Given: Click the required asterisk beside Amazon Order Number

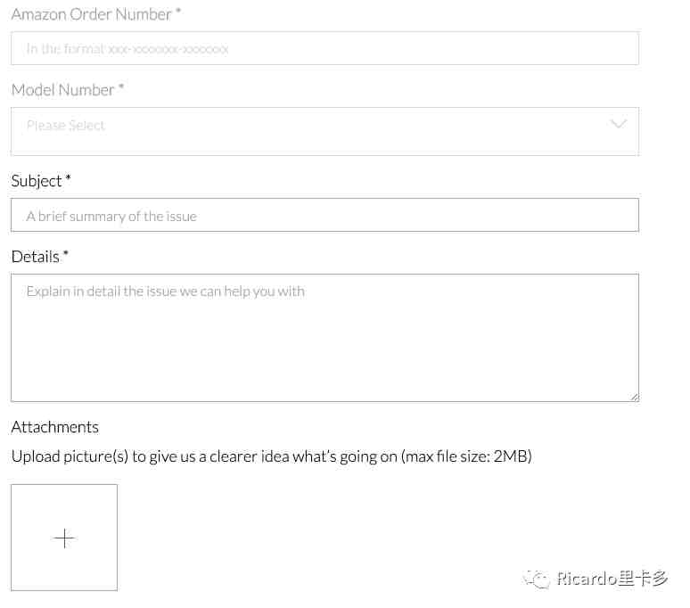Looking at the screenshot, I should point(178,10).
